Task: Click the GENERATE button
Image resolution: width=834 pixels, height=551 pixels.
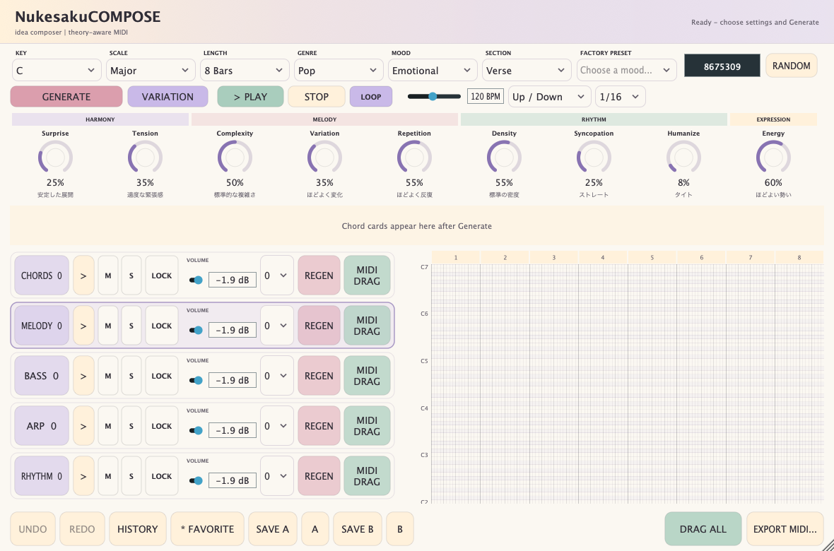Action: [x=66, y=97]
